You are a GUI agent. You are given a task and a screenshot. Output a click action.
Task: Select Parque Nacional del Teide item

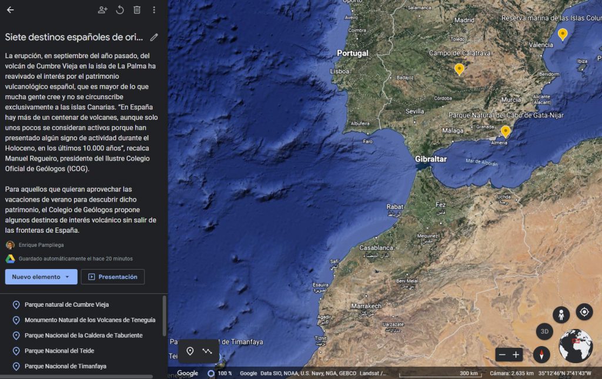click(x=59, y=351)
